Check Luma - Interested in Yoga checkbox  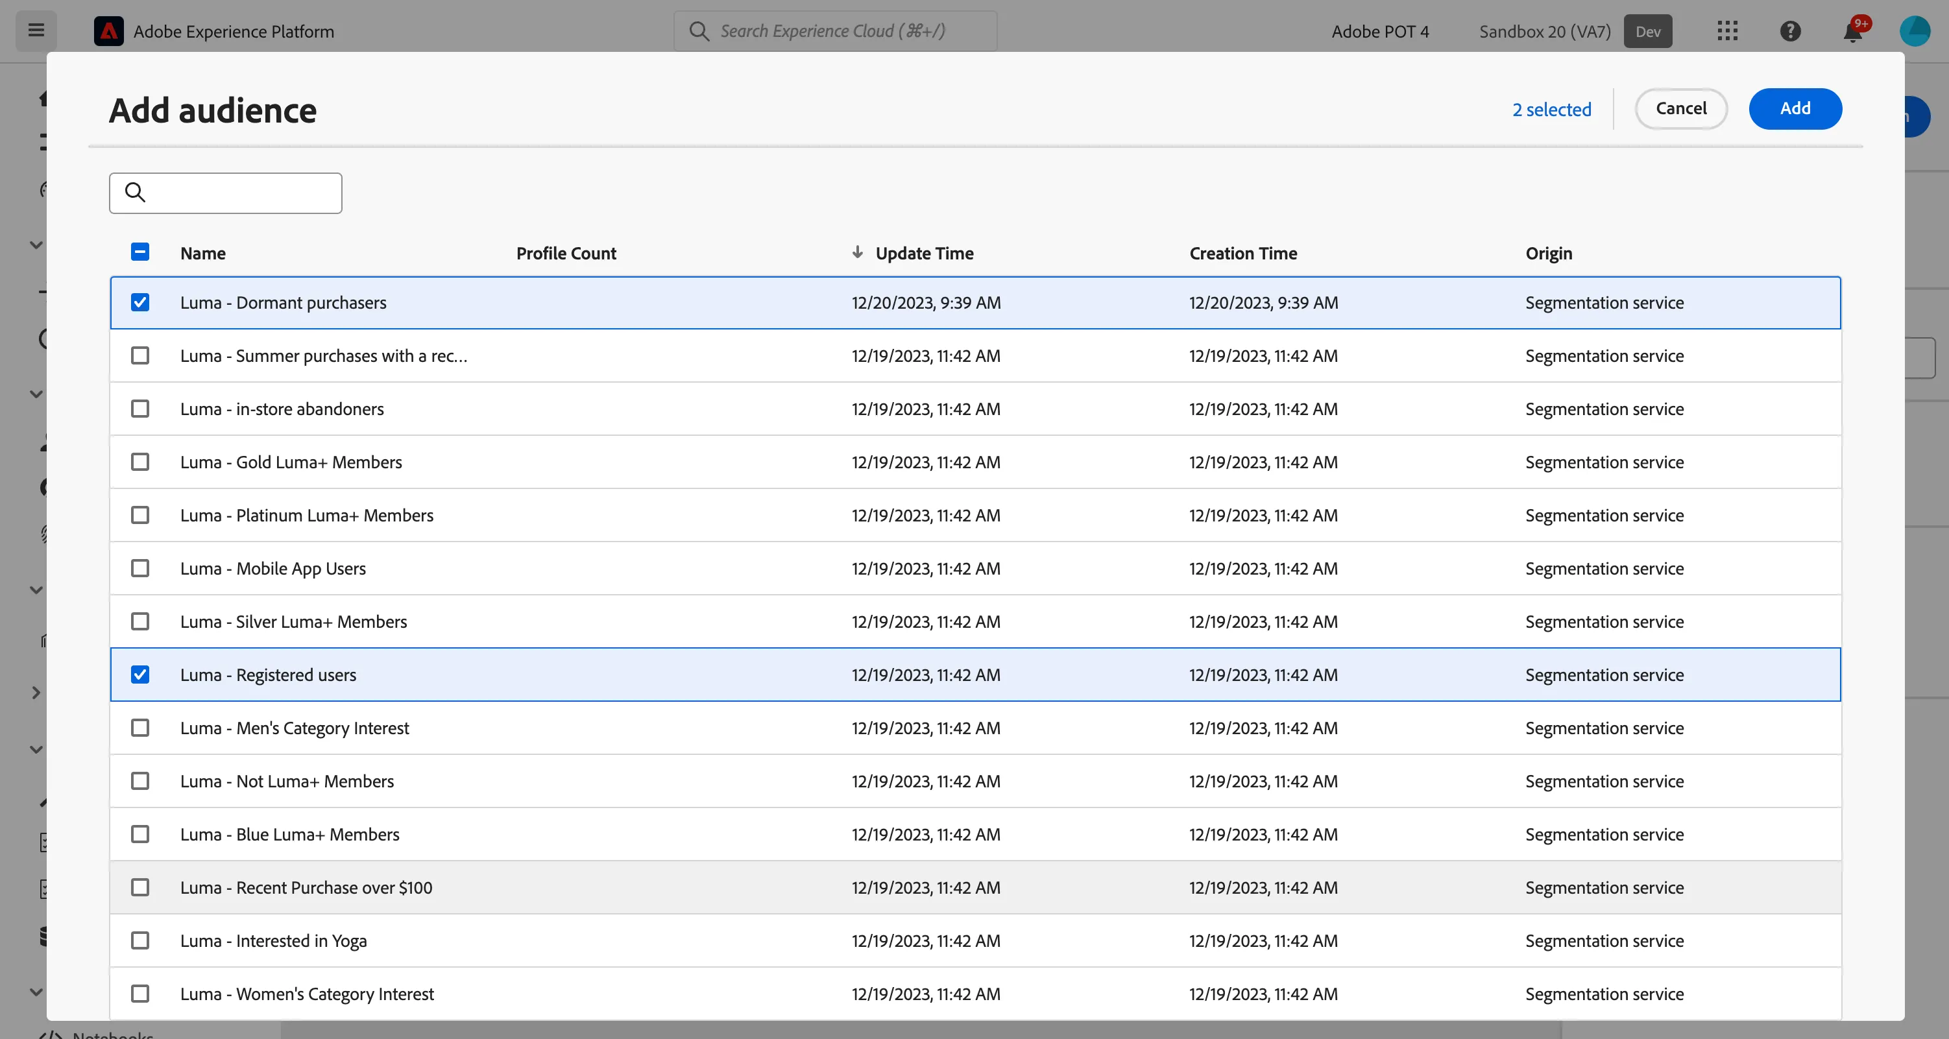(140, 940)
